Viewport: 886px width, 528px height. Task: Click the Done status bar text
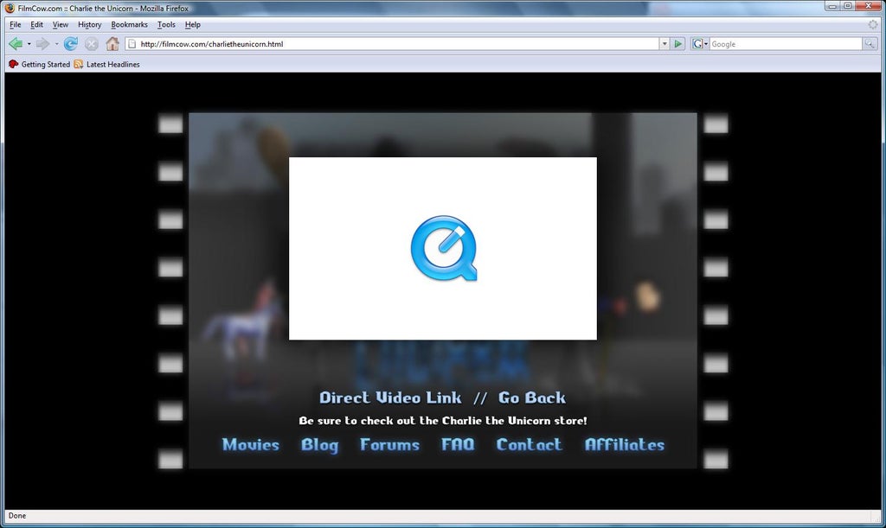(17, 516)
